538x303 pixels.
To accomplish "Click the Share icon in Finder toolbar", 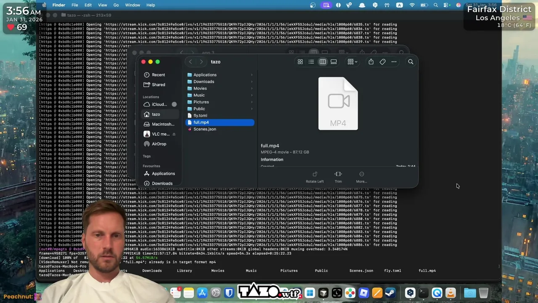I will [x=371, y=62].
